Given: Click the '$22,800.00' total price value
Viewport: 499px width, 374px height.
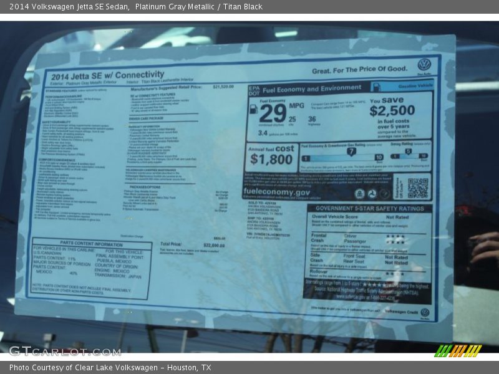Looking at the screenshot, I should (214, 246).
